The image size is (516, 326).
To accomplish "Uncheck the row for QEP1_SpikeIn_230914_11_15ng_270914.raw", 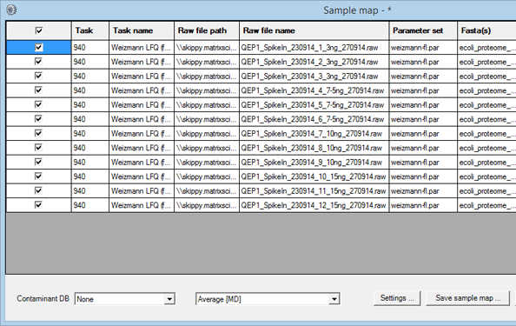I will point(38,190).
